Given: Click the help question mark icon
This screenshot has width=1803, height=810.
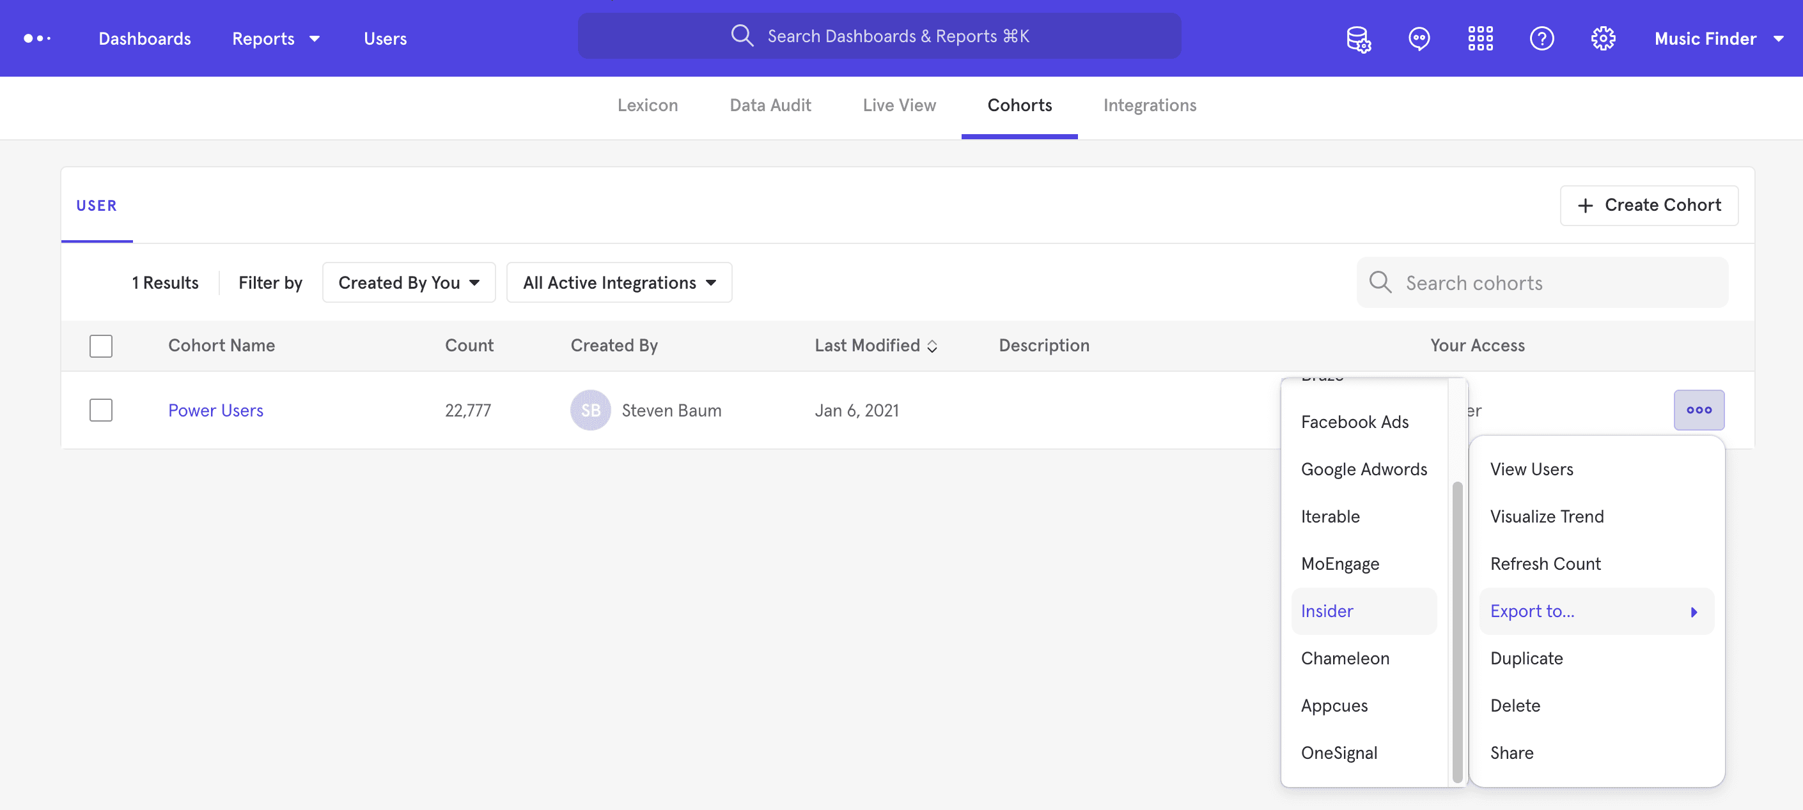Looking at the screenshot, I should tap(1542, 38).
